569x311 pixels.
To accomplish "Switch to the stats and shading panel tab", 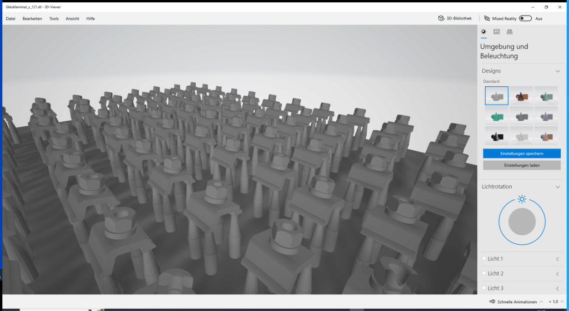I will click(x=496, y=32).
